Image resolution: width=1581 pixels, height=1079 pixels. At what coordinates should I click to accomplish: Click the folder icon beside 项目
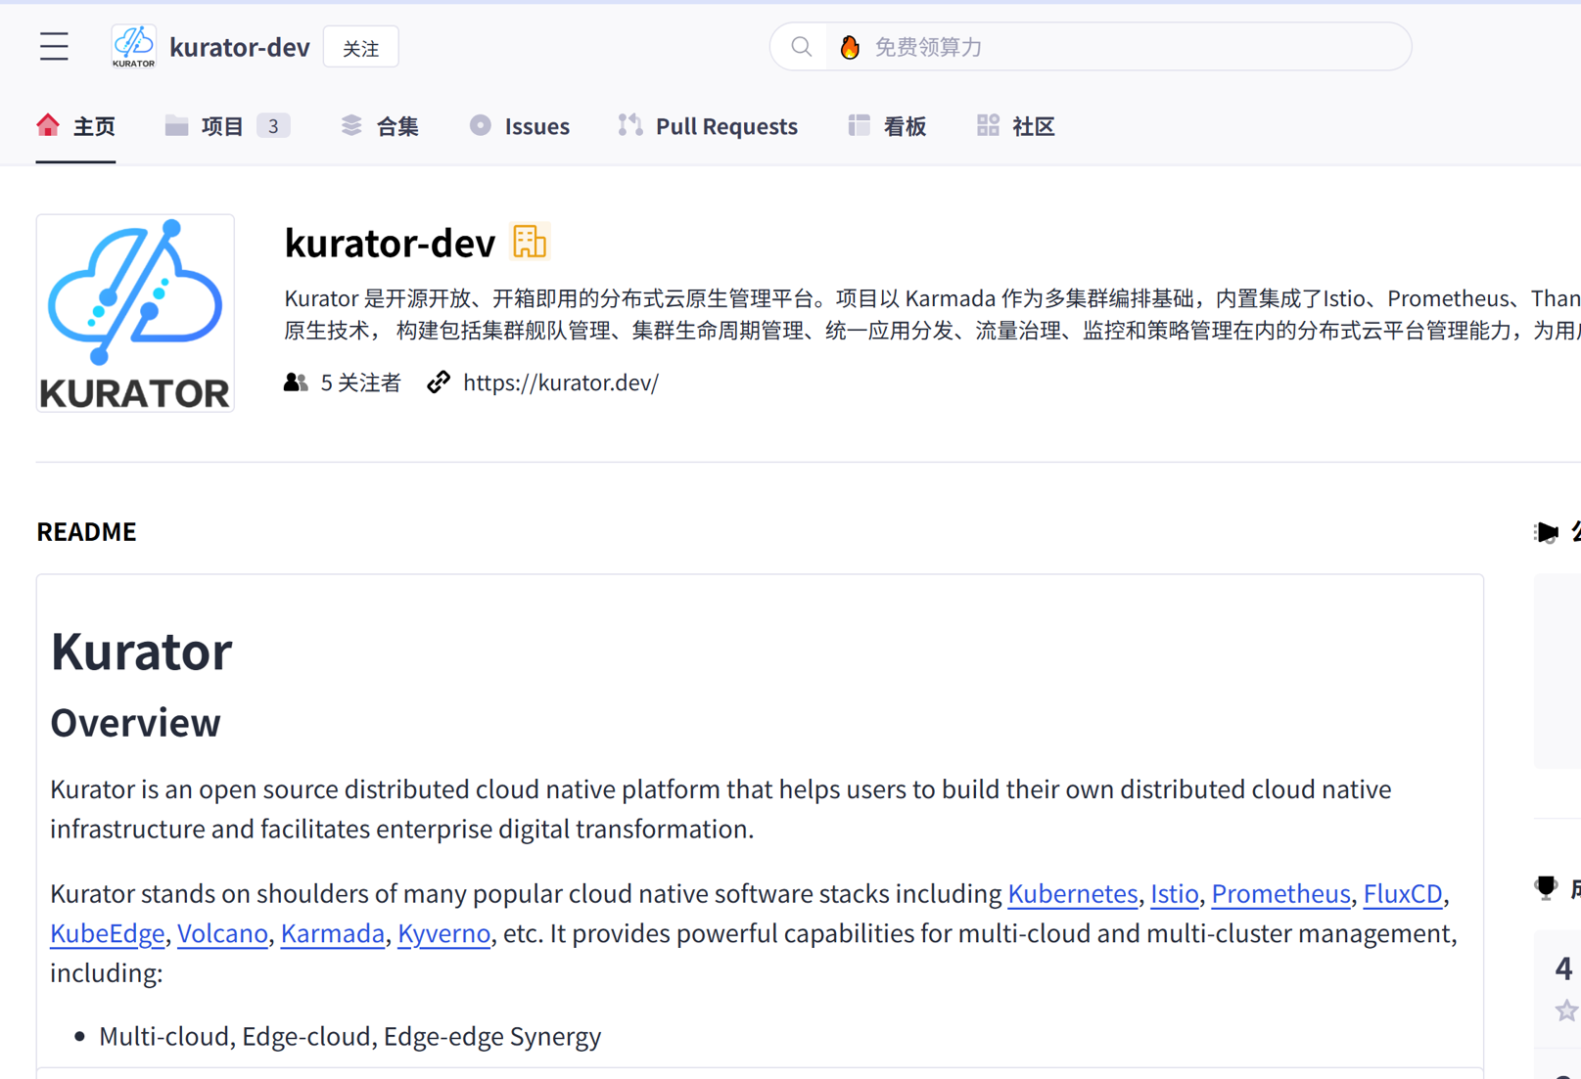coord(176,125)
